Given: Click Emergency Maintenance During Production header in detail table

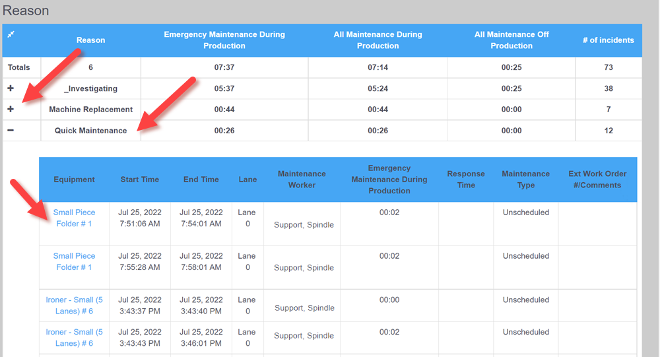Looking at the screenshot, I should [x=389, y=179].
